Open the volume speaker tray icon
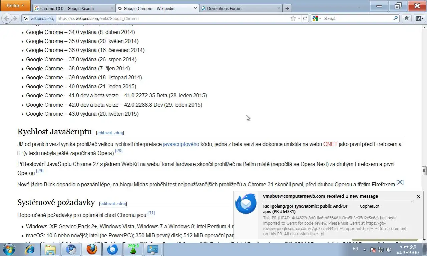427x256 pixels. 389,249
